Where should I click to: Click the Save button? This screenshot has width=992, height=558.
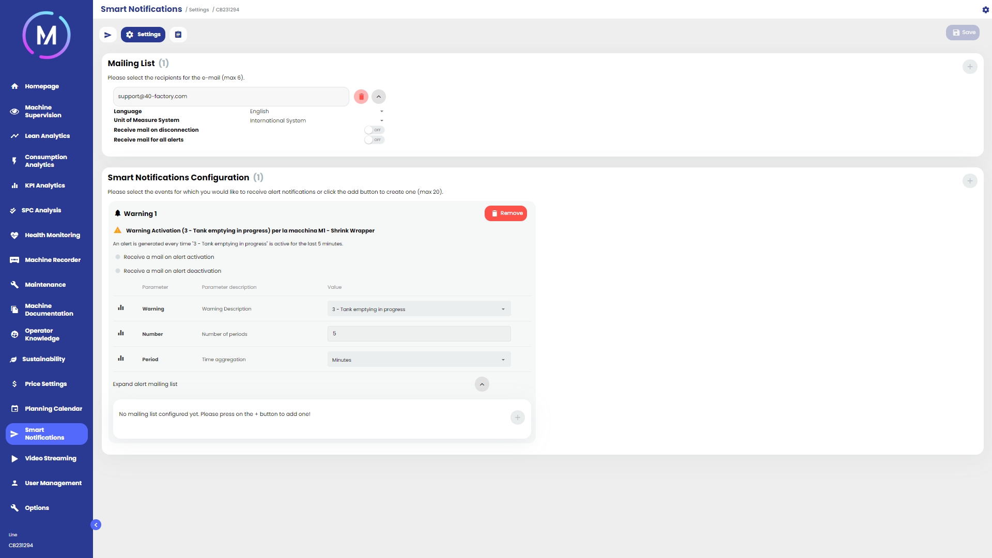pos(963,33)
